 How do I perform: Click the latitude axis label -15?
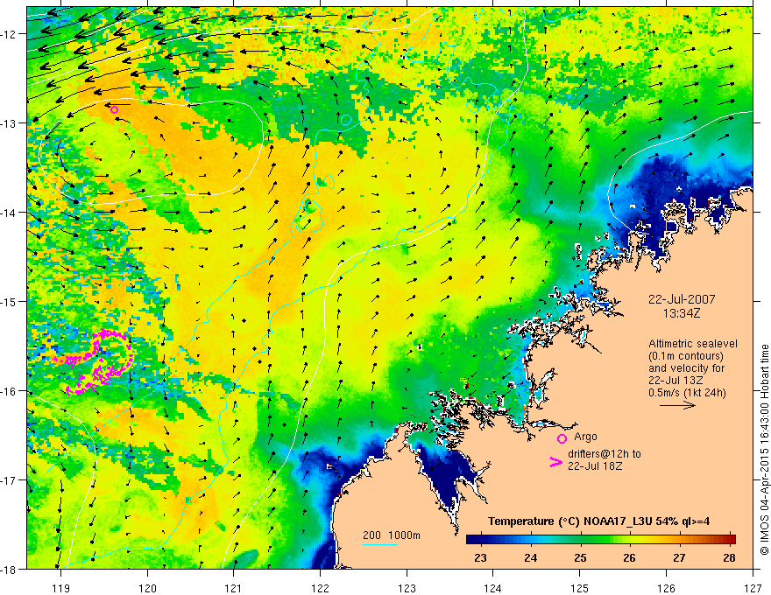pyautogui.click(x=11, y=301)
